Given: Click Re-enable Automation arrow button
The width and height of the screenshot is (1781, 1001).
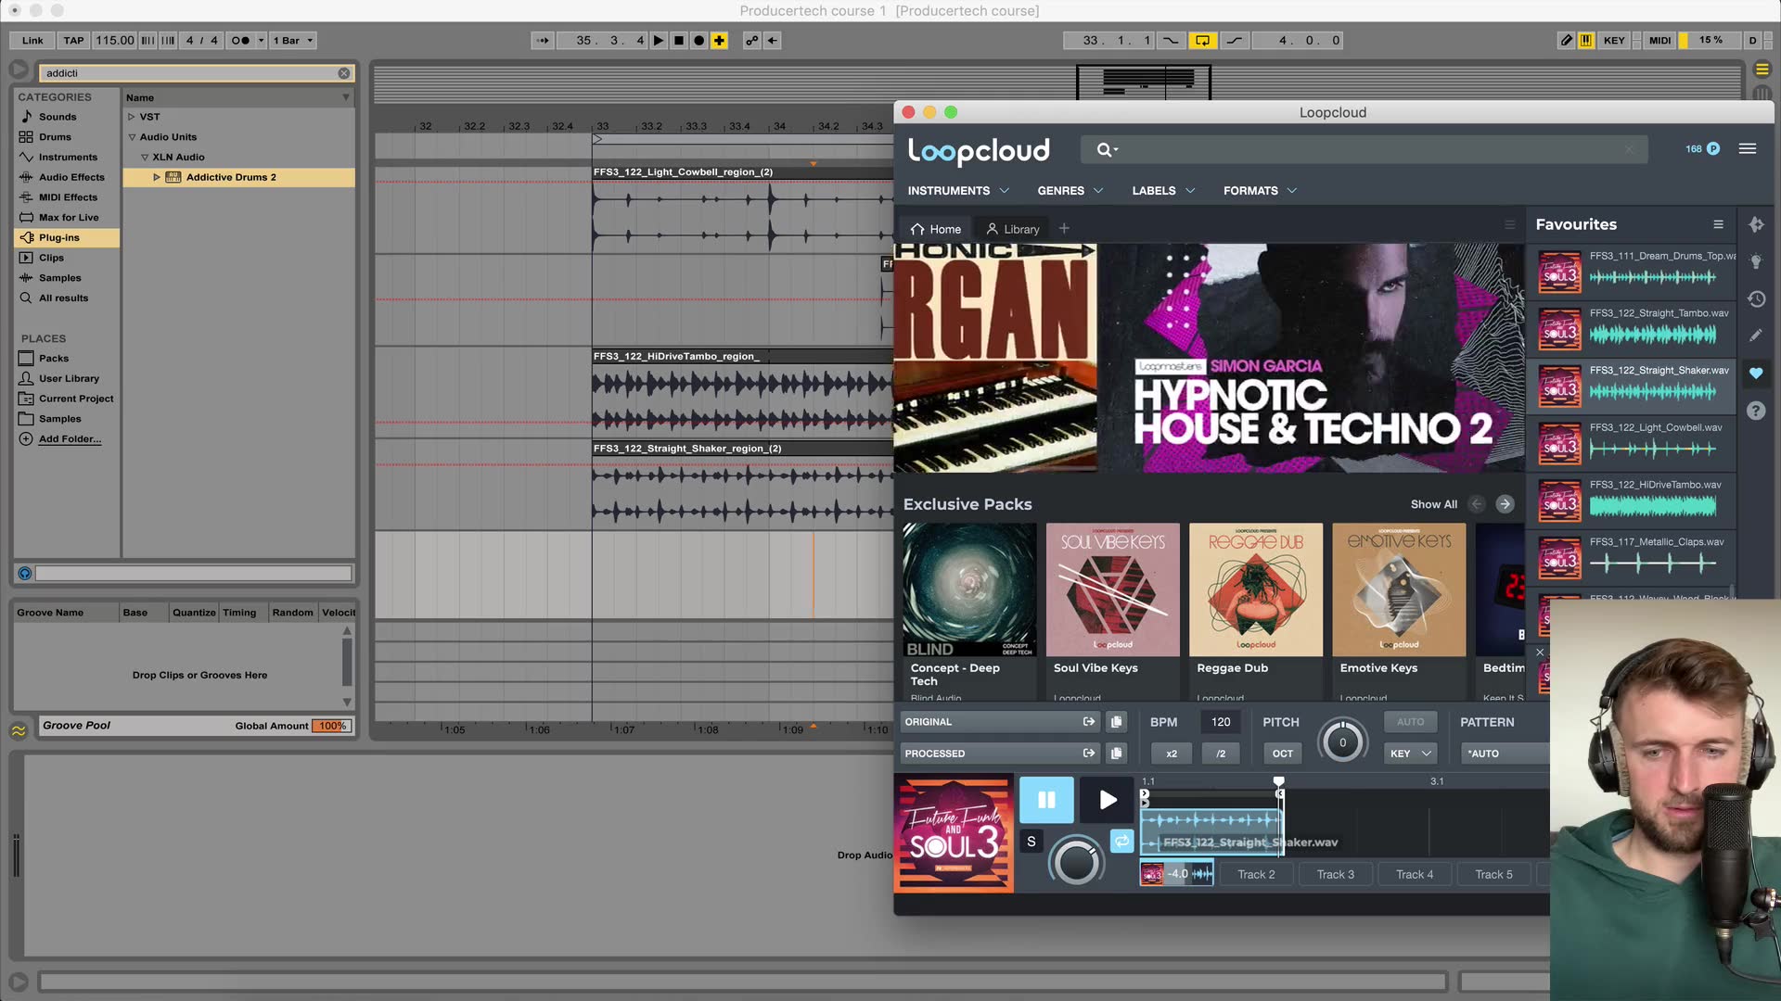Looking at the screenshot, I should point(772,41).
